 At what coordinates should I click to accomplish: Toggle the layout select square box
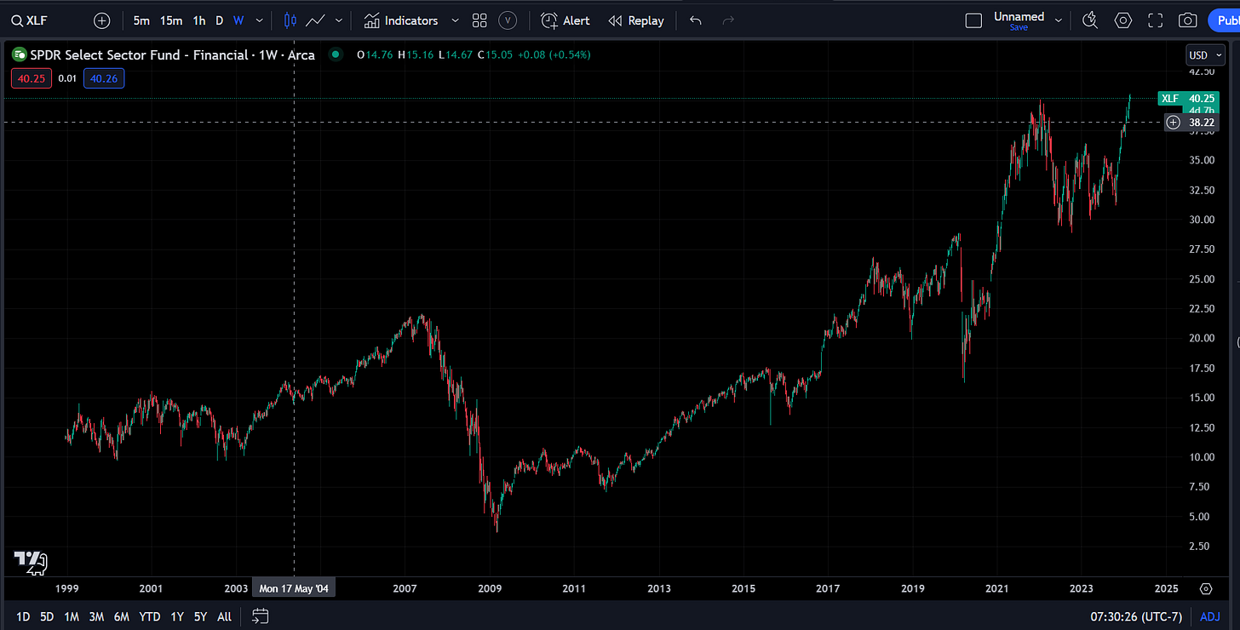point(973,20)
